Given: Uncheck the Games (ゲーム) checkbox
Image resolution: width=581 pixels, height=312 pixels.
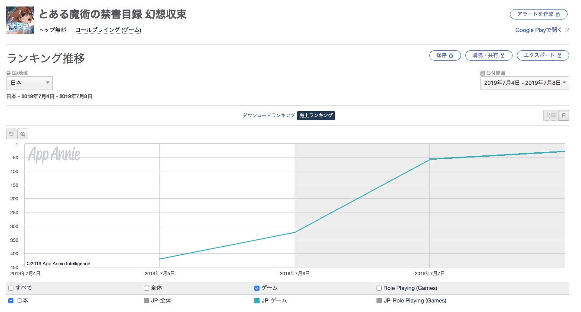Looking at the screenshot, I should (257, 288).
